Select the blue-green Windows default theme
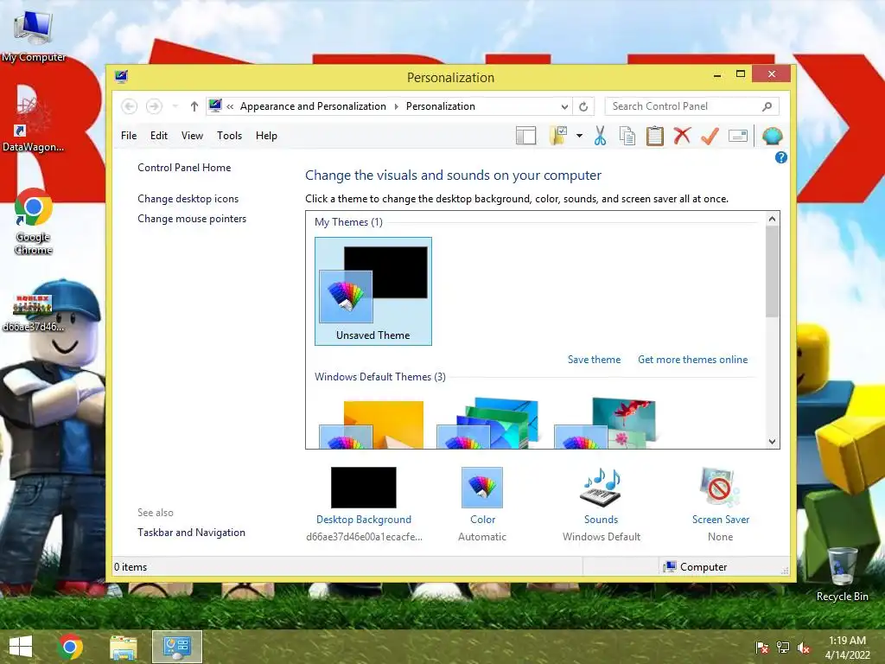 [x=487, y=424]
